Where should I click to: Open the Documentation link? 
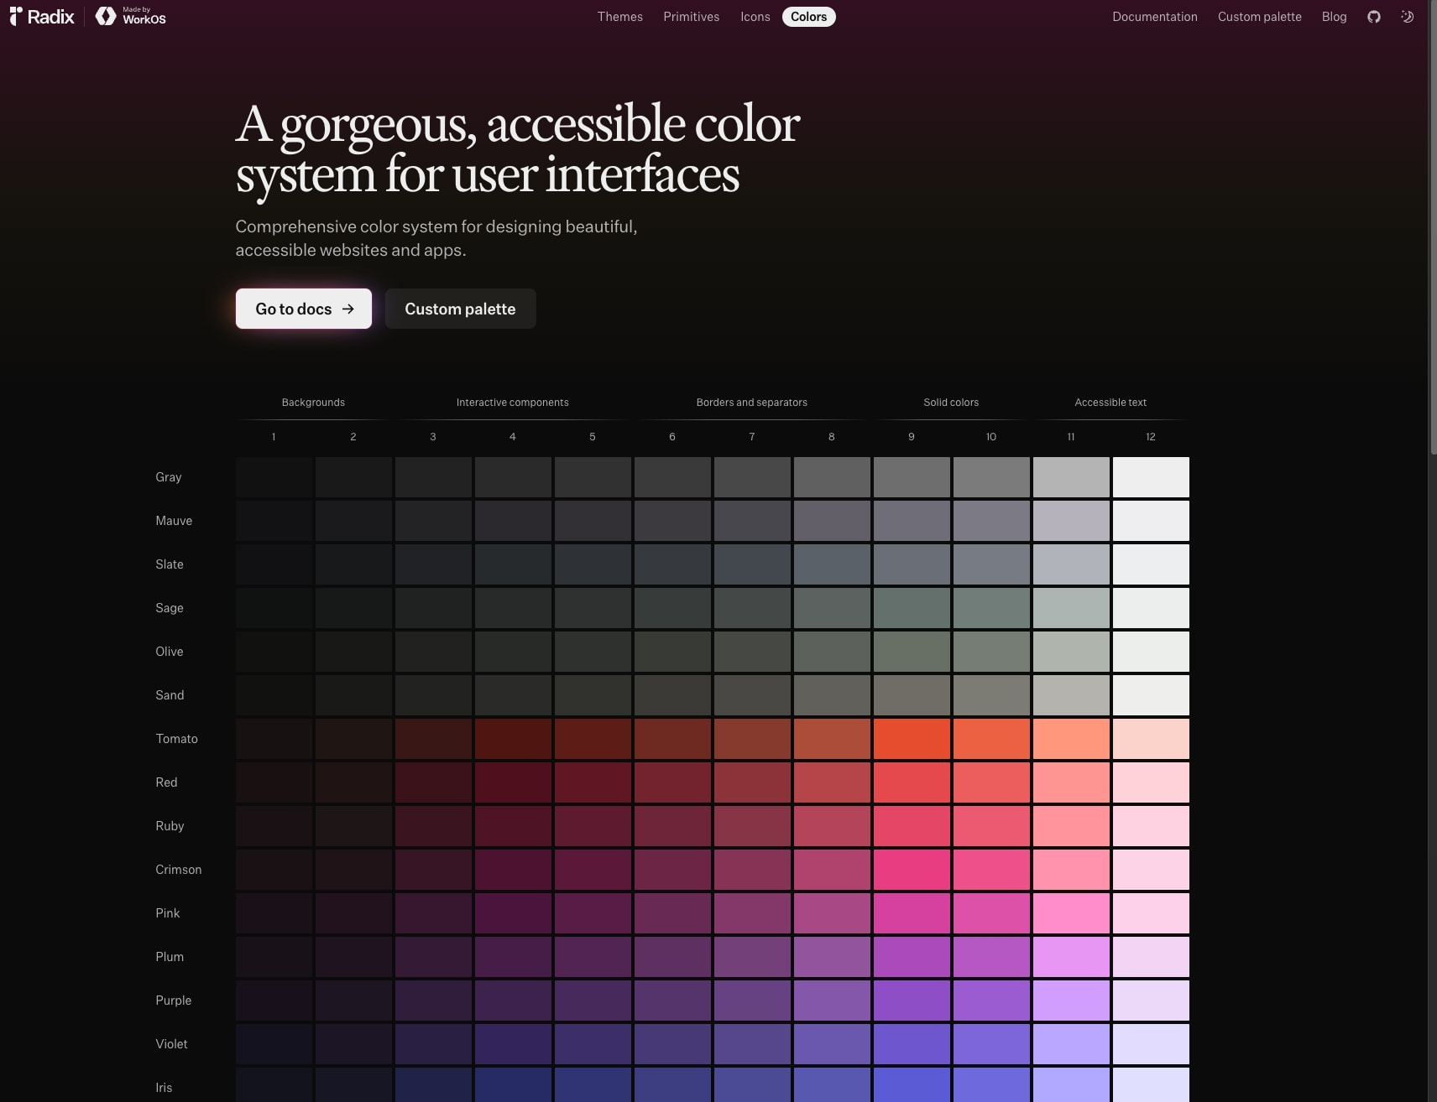click(1155, 17)
